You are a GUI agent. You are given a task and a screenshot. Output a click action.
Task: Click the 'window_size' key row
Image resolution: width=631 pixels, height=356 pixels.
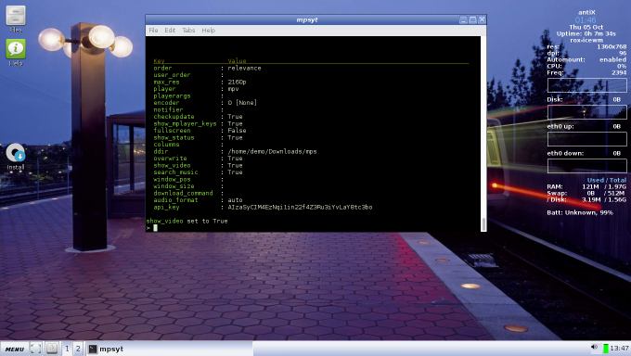[x=188, y=185]
